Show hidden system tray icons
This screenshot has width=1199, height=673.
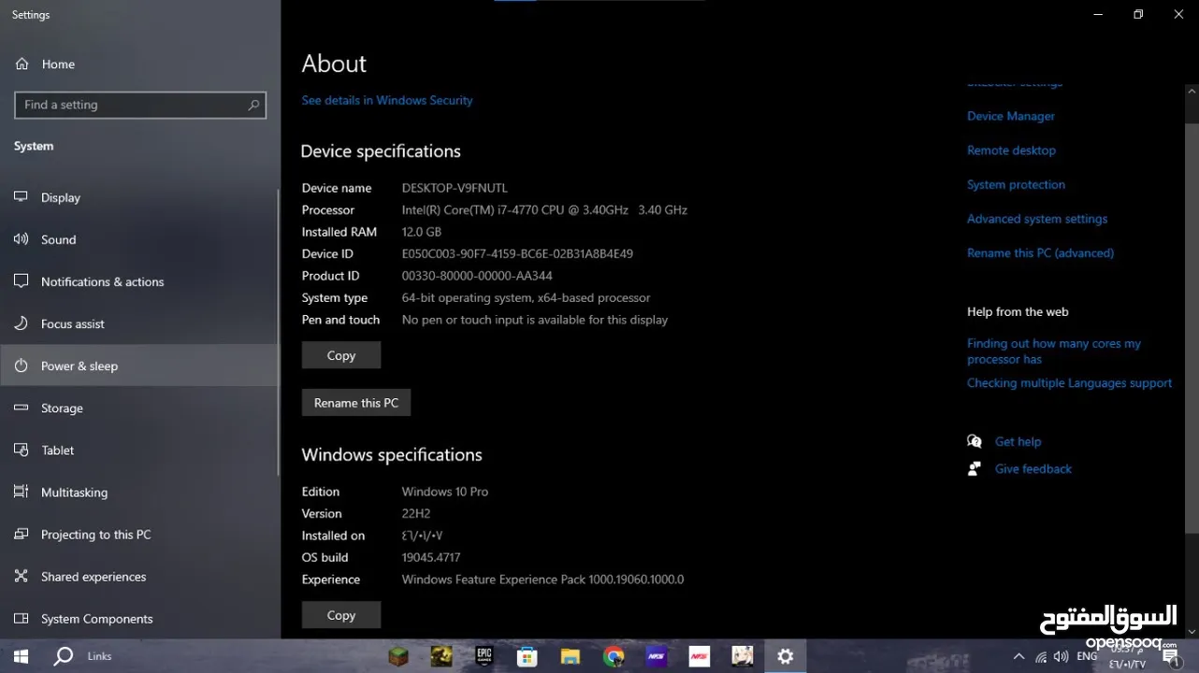(x=1018, y=657)
